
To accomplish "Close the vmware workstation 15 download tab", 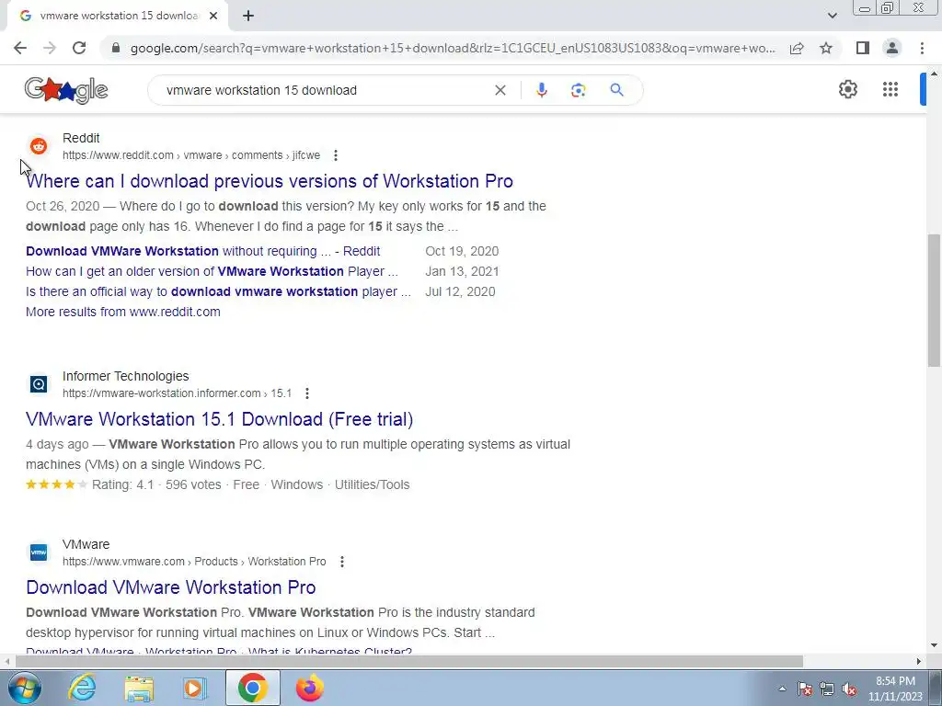I will (213, 17).
